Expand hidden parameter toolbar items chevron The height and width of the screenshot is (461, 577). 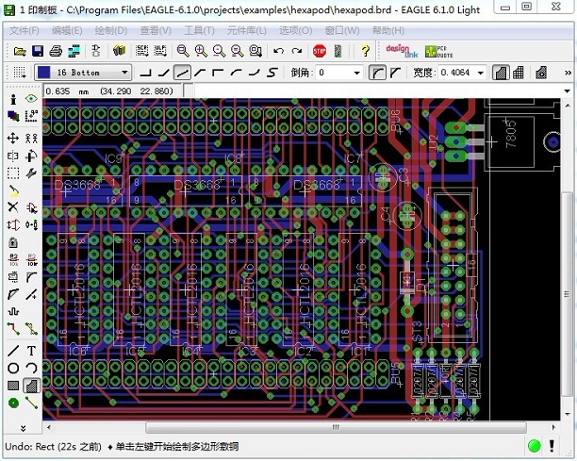pos(568,73)
